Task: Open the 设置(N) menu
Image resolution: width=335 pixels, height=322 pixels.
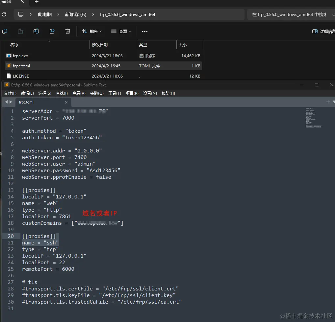Action: (150, 93)
